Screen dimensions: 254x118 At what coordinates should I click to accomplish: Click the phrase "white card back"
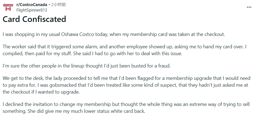point(129,111)
